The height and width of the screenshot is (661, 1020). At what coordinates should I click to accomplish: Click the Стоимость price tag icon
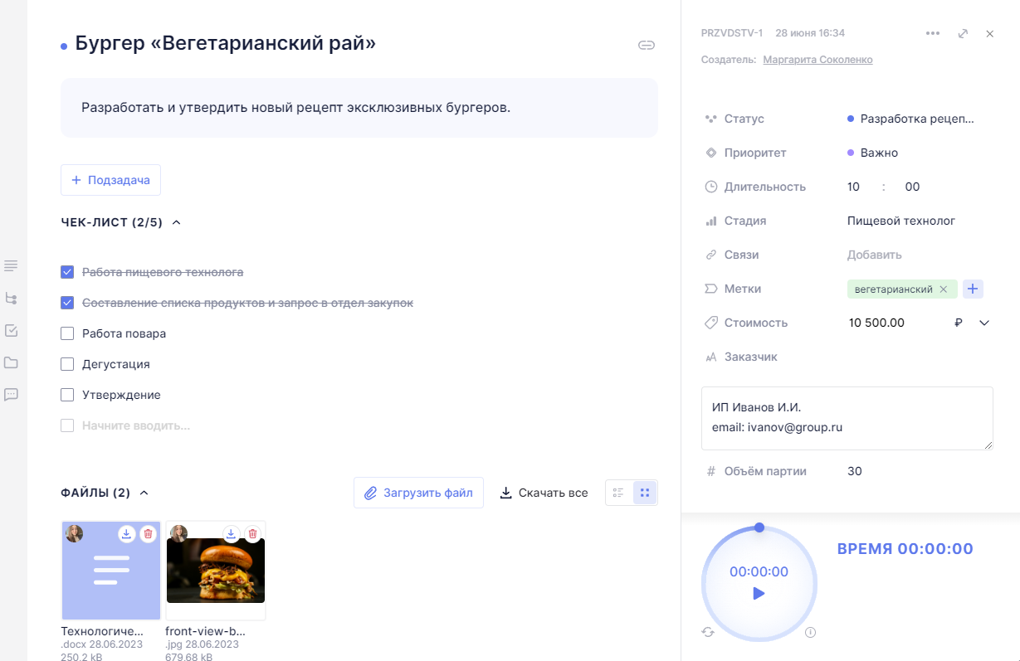(710, 323)
